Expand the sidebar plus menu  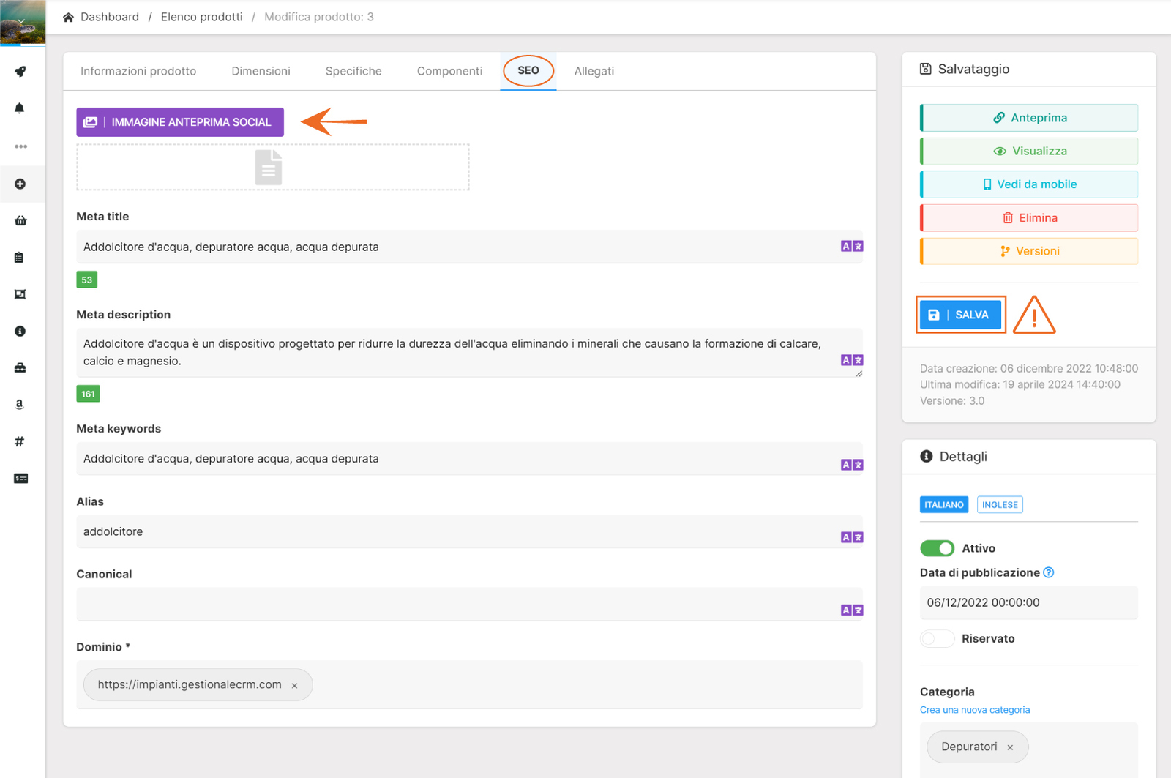coord(20,184)
